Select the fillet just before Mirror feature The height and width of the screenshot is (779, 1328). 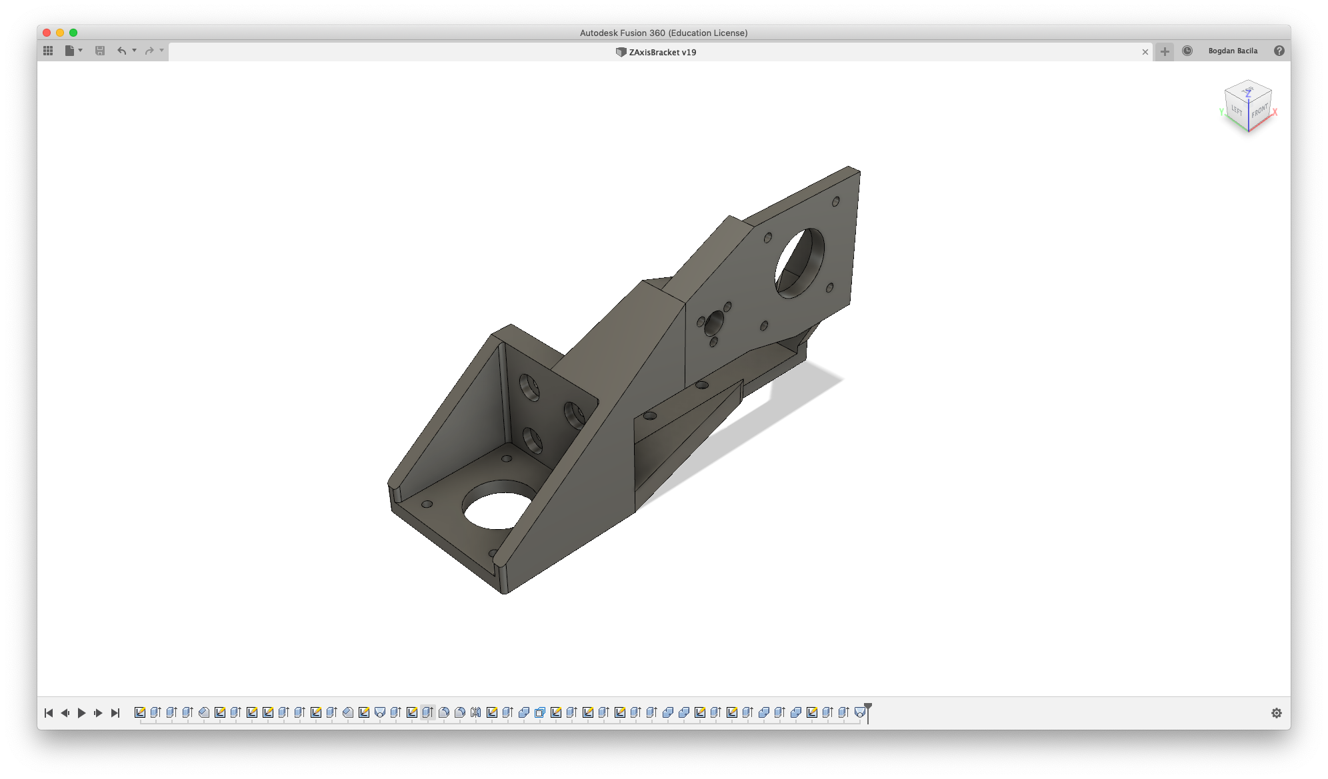(x=460, y=712)
